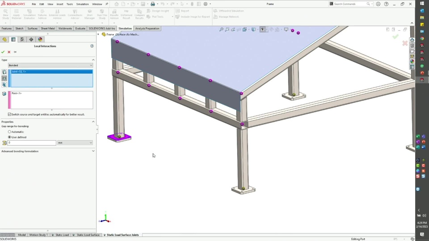Click the gap range value field
Image resolution: width=429 pixels, height=241 pixels.
(32, 143)
